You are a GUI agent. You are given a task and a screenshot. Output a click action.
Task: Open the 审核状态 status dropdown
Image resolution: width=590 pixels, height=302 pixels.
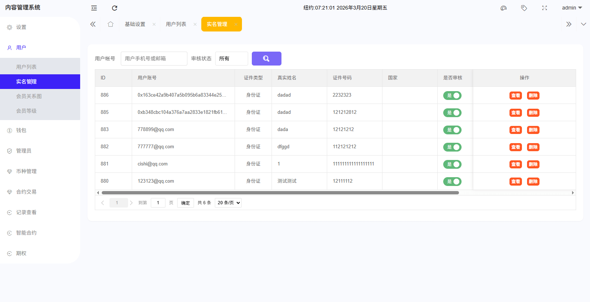coord(231,59)
